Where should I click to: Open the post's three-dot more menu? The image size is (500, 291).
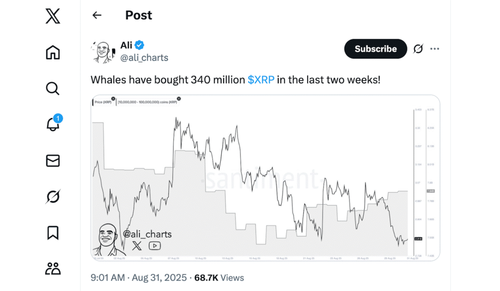[x=435, y=49]
